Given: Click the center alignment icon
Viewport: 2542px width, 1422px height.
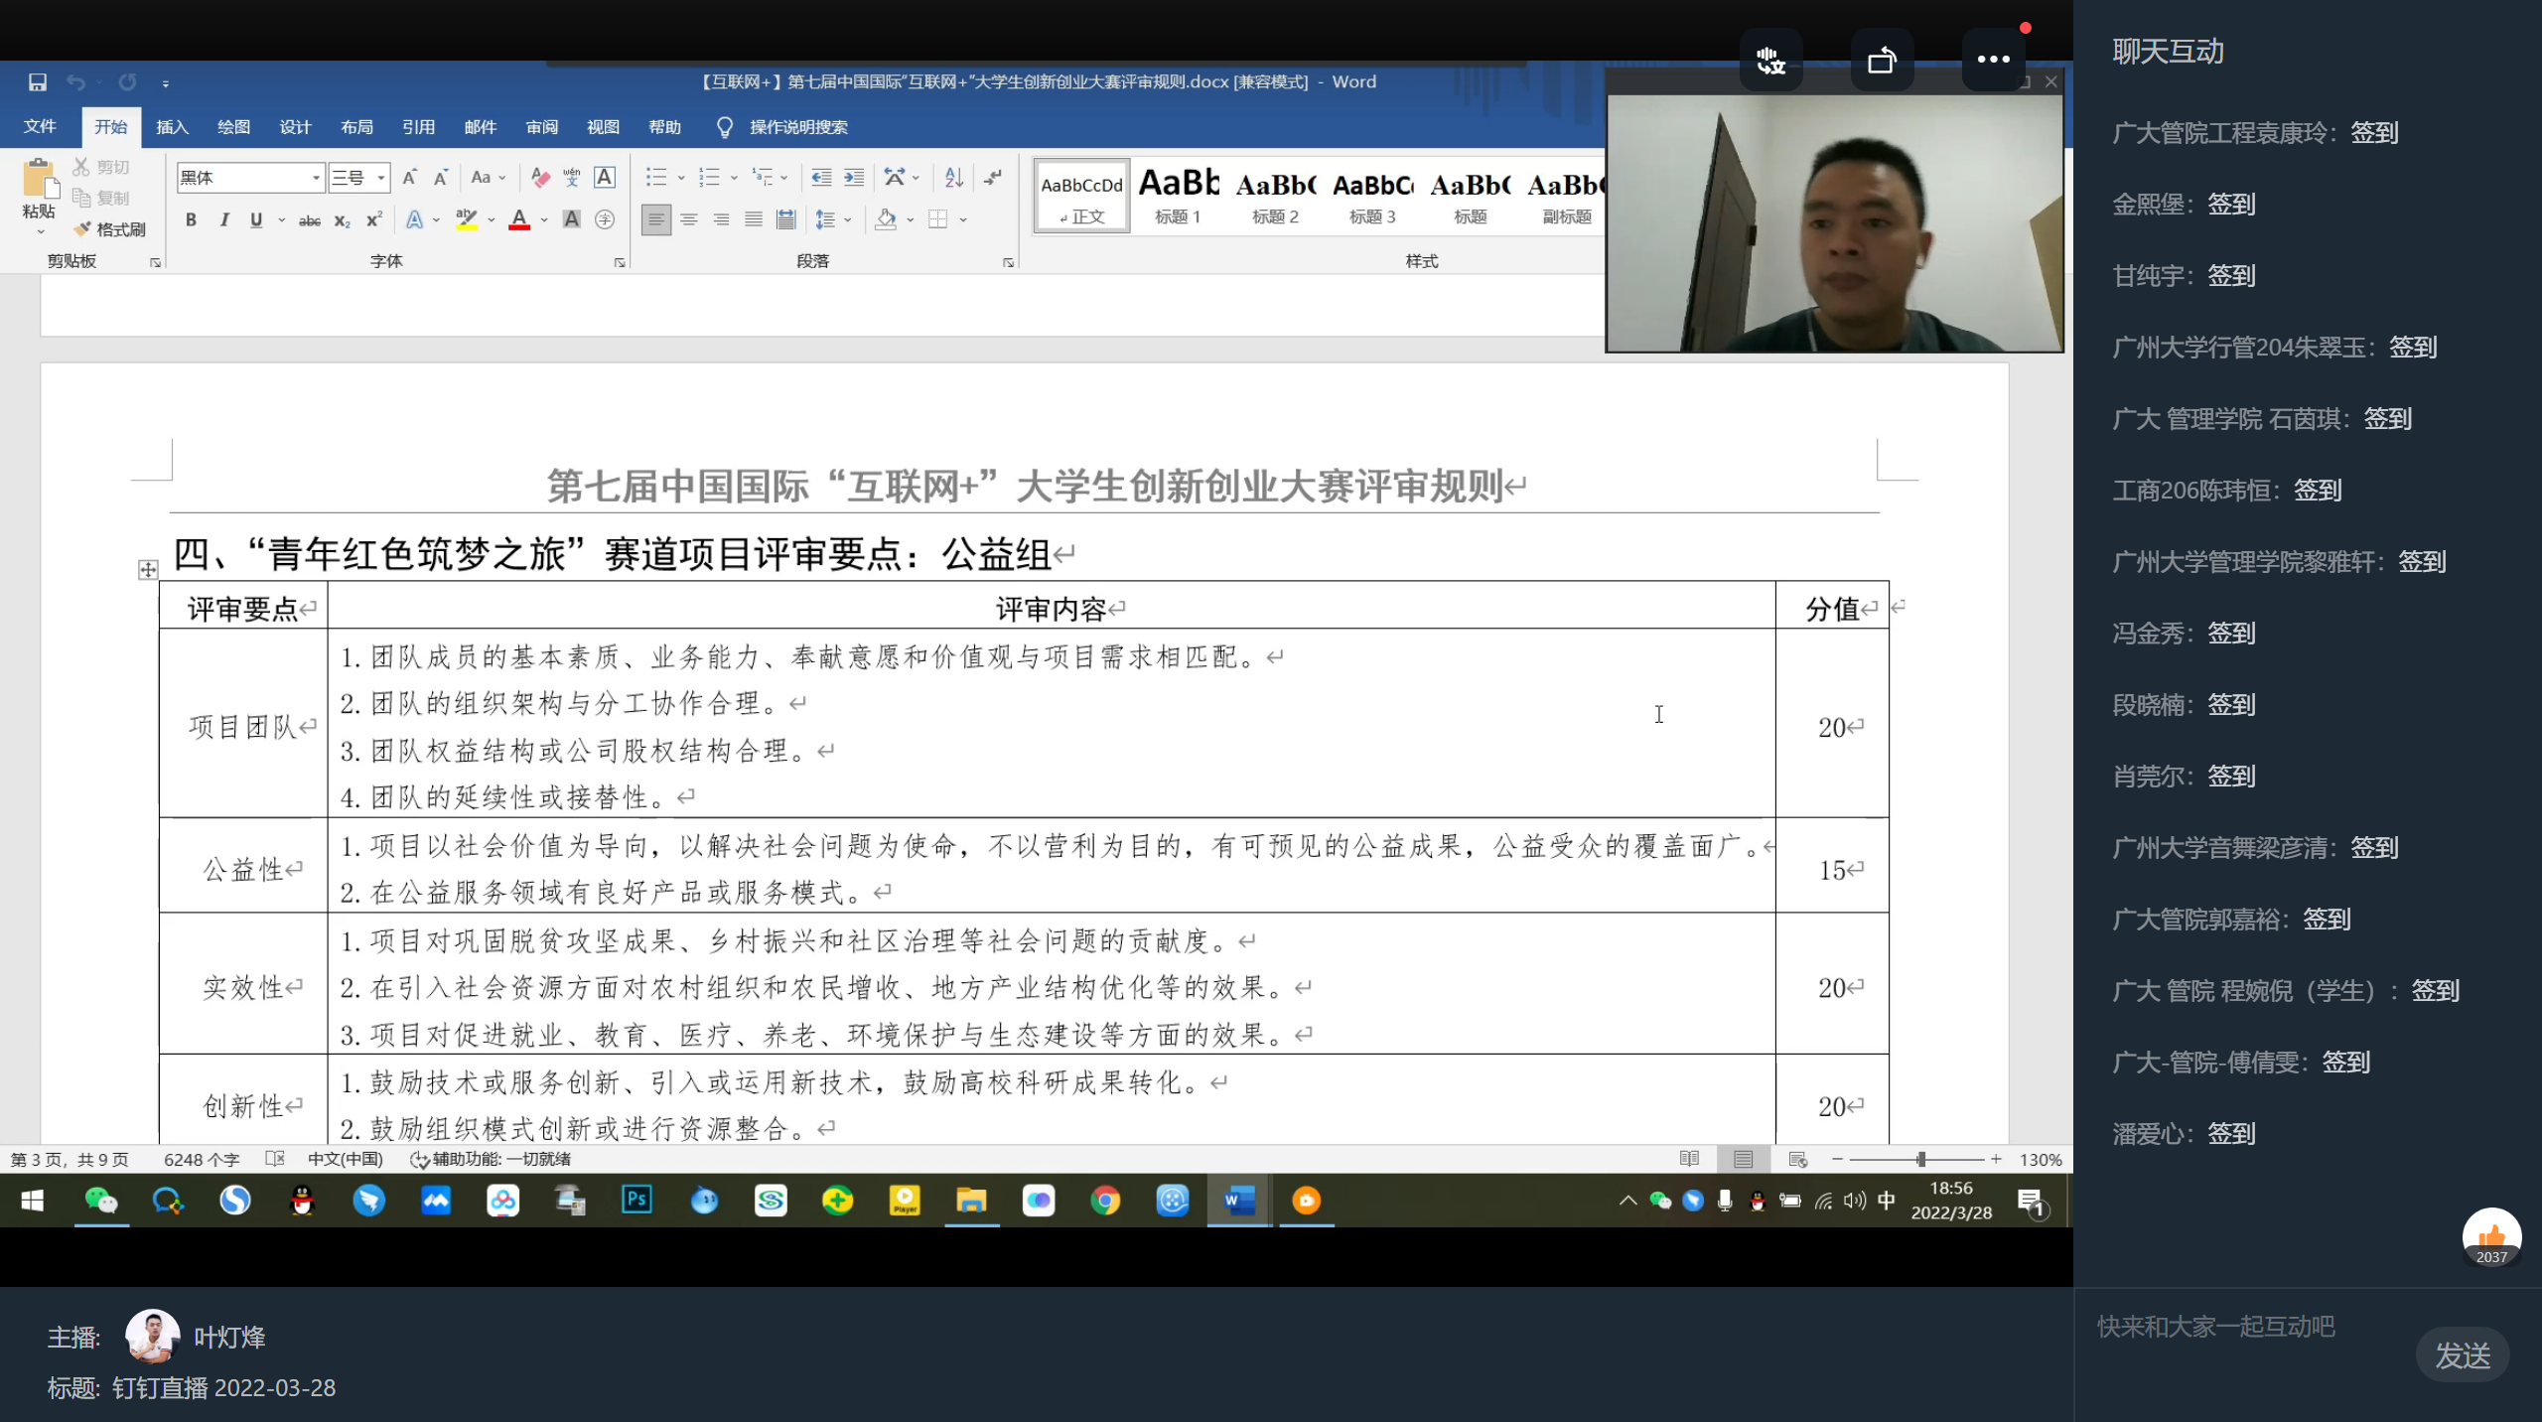Looking at the screenshot, I should tap(688, 219).
